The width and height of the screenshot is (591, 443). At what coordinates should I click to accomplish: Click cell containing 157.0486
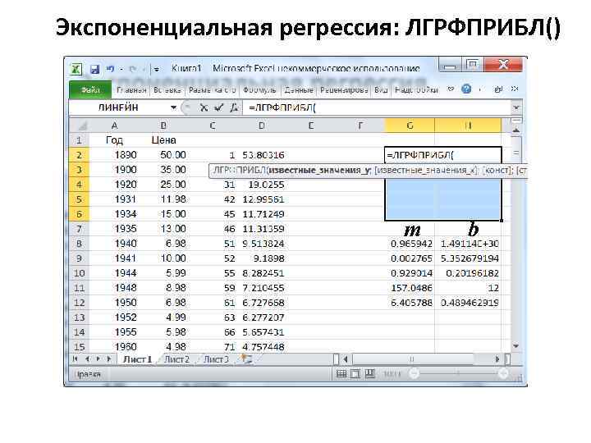click(410, 288)
